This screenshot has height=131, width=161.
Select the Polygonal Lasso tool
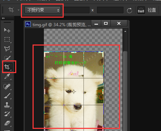point(7,49)
